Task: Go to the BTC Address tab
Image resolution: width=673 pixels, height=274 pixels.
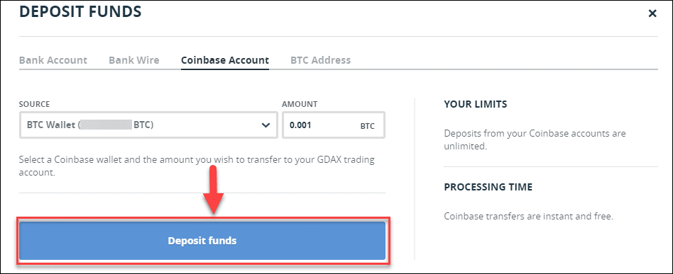Action: (x=321, y=60)
